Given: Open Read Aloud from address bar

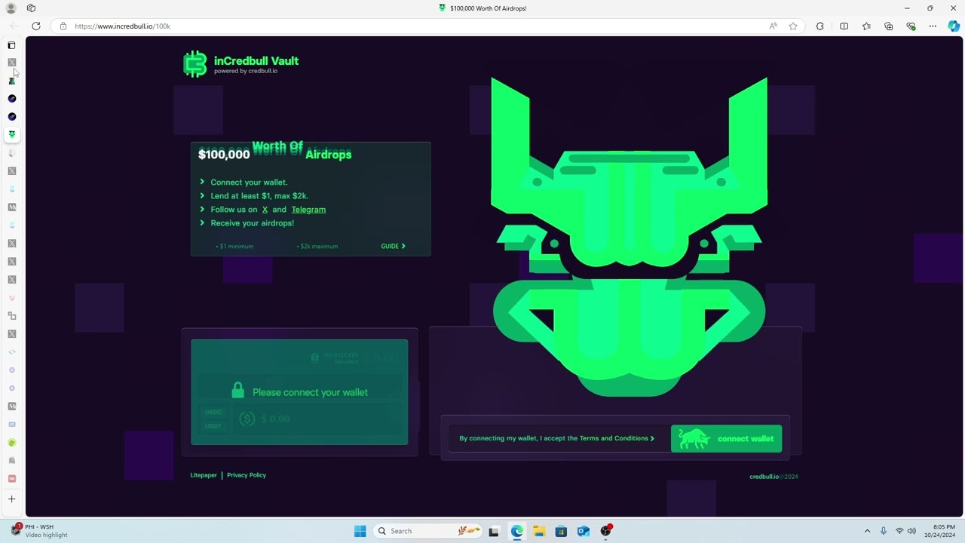Looking at the screenshot, I should pyautogui.click(x=773, y=26).
